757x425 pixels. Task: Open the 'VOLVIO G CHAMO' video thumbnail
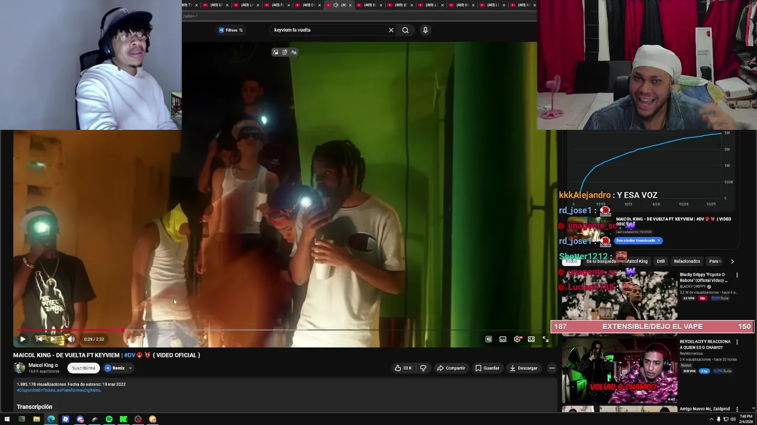click(619, 372)
